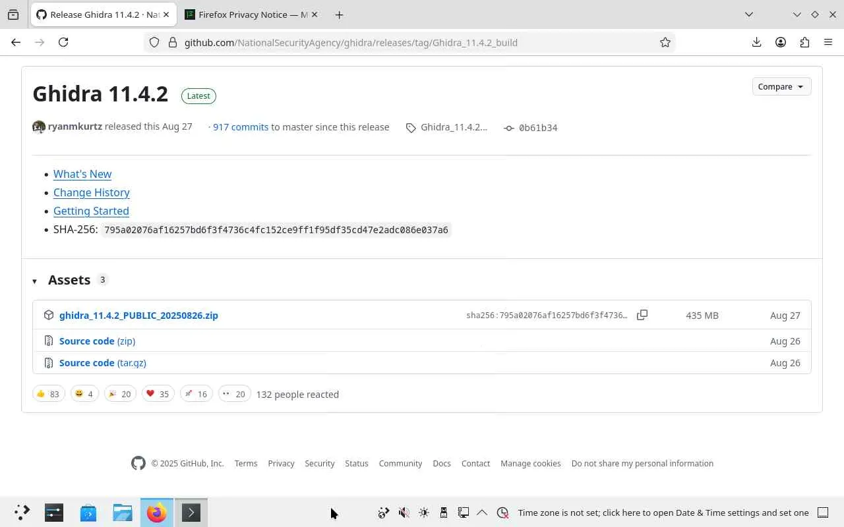Switch to the Firefox Privacy Notice tab

tap(252, 14)
